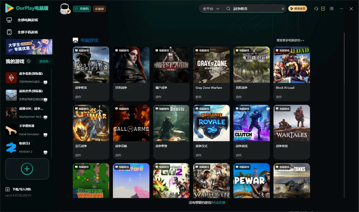Click the PC icon on 战争雷霆 row
Screen dimensions: 359x212
pos(45,82)
